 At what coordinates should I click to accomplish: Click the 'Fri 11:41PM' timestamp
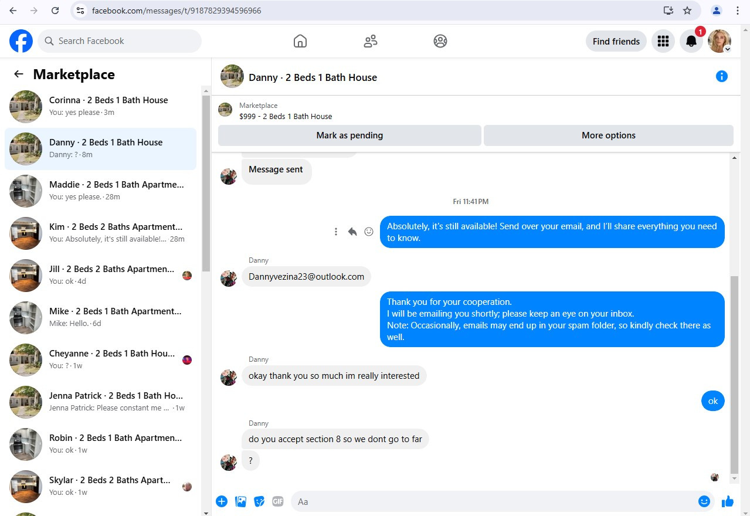tap(471, 201)
